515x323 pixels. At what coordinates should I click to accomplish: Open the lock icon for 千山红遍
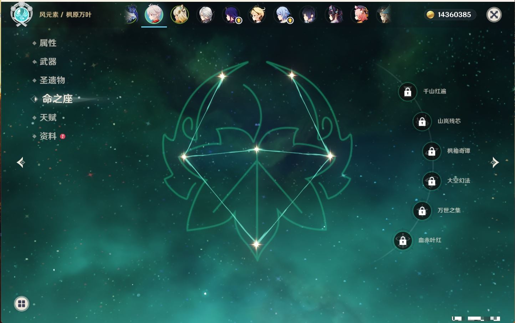(x=408, y=92)
